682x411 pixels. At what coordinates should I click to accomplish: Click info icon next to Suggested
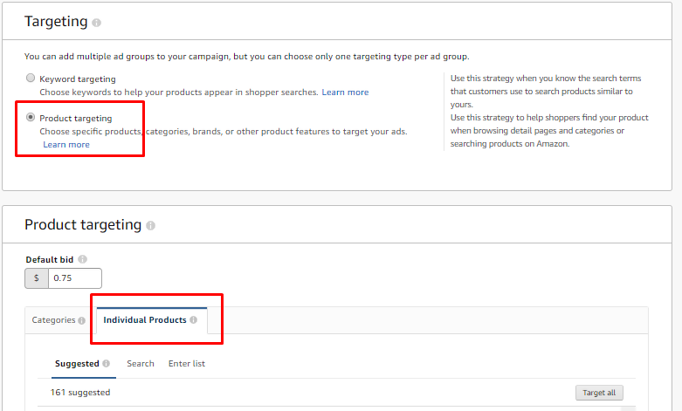tap(107, 363)
